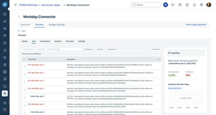The width and height of the screenshot is (216, 115).
Task: Click the Back link above Preview
Action: tap(22, 31)
